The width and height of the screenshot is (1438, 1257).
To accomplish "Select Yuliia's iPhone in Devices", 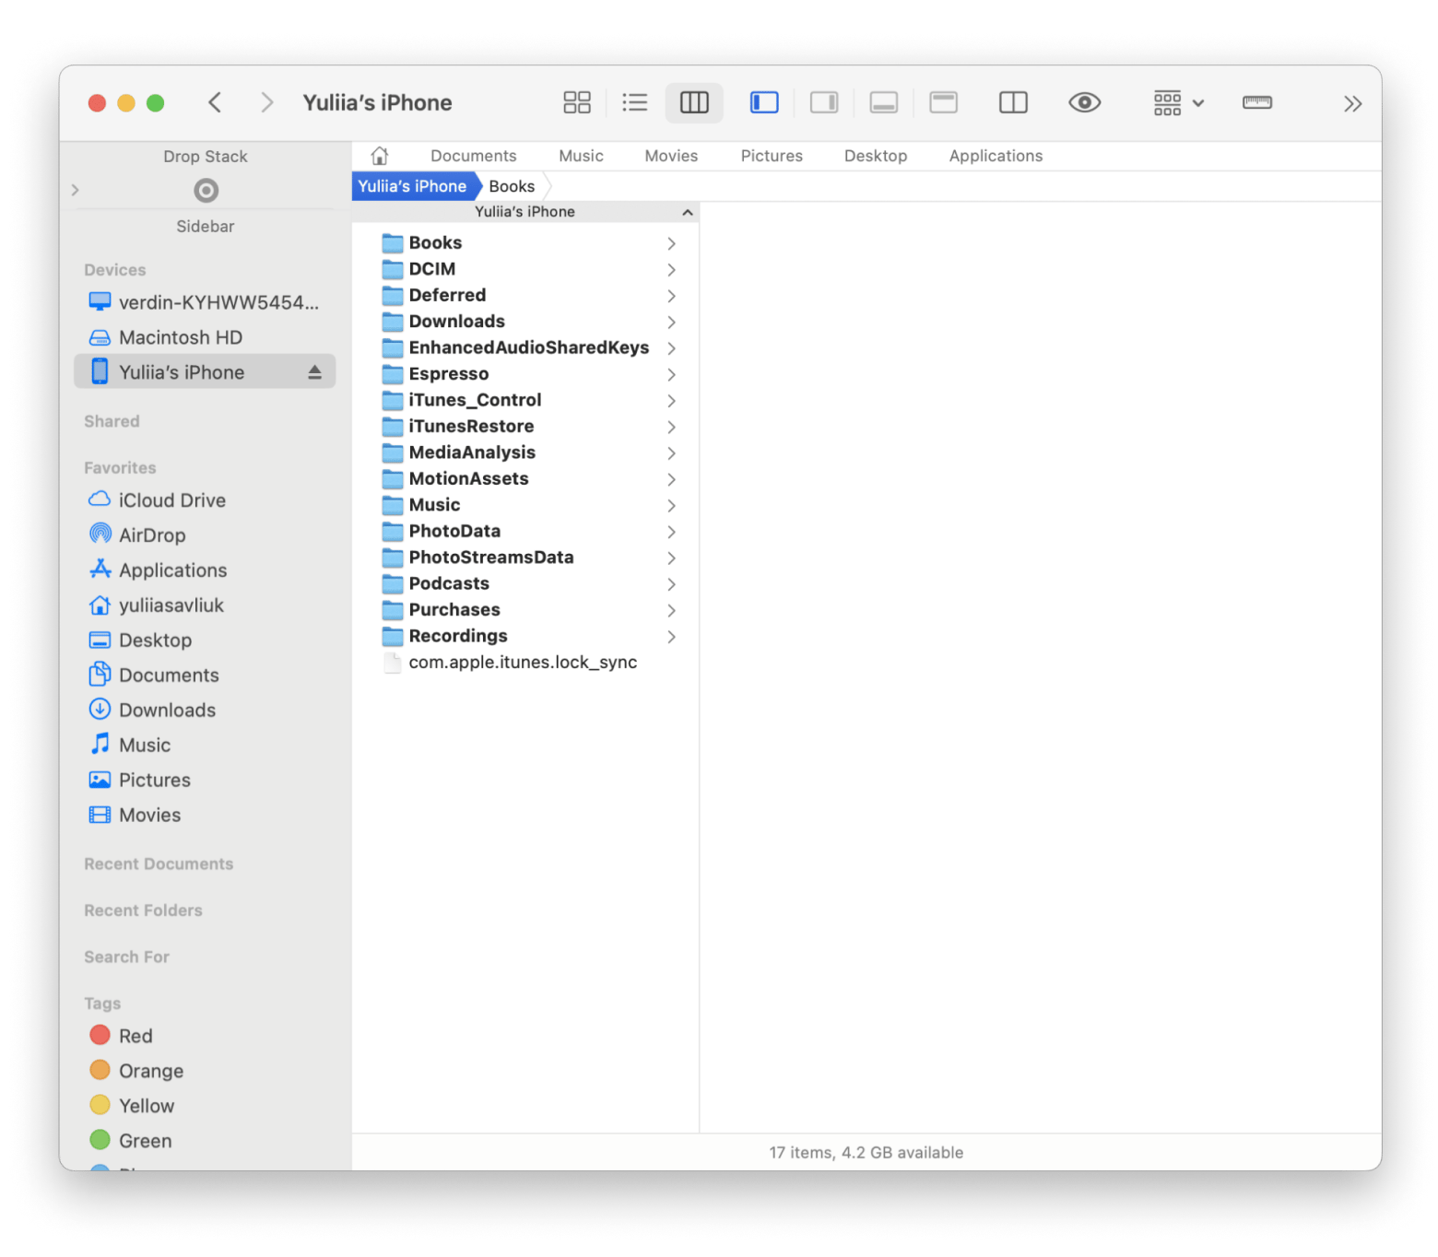I will pyautogui.click(x=205, y=372).
